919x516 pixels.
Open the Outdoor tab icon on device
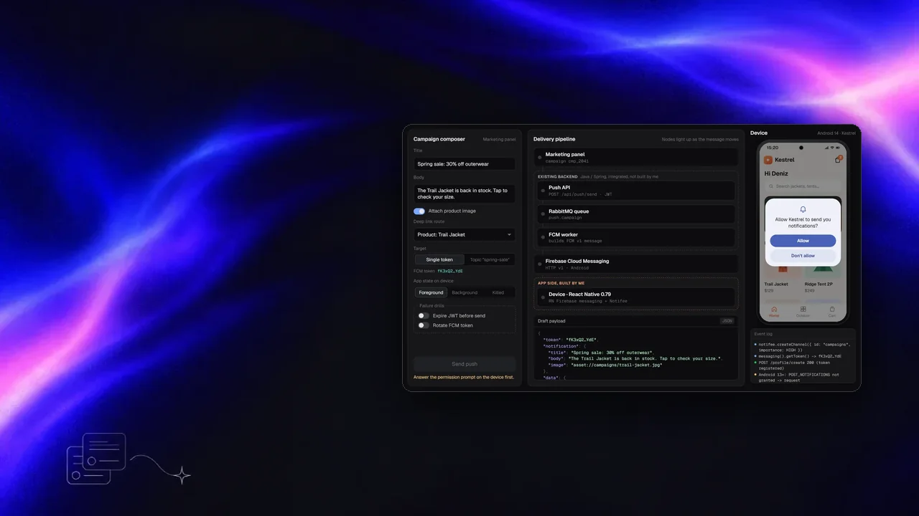click(803, 310)
